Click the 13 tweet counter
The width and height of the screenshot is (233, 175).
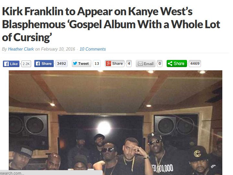coord(97,64)
